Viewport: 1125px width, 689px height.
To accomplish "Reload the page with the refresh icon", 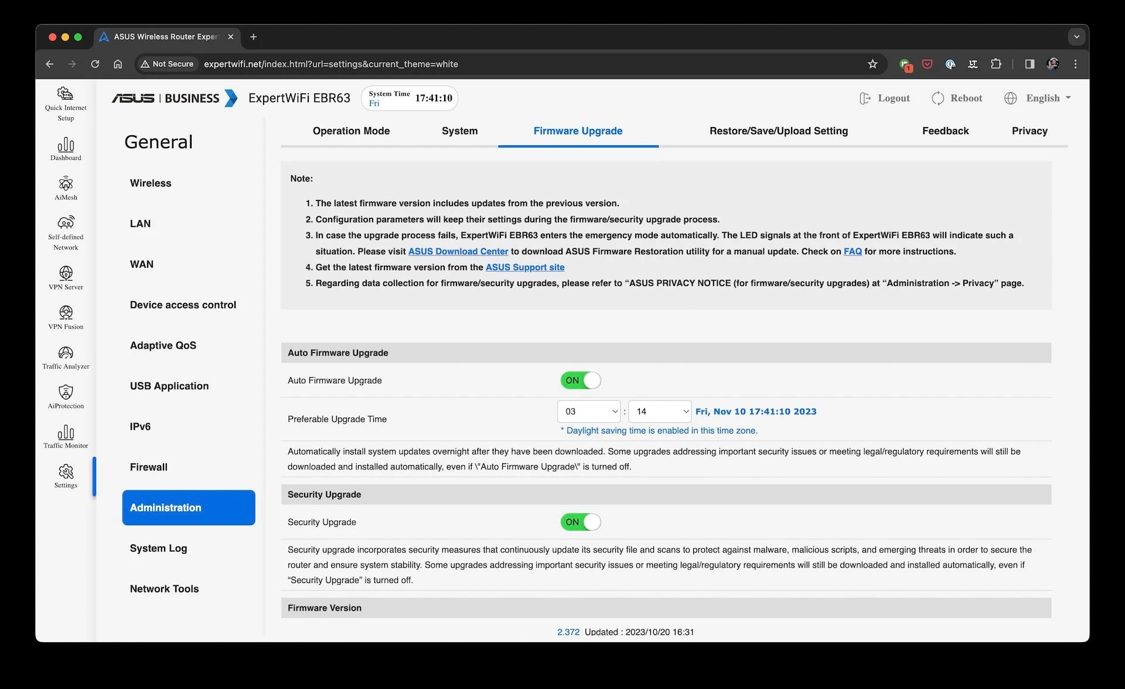I will (95, 64).
